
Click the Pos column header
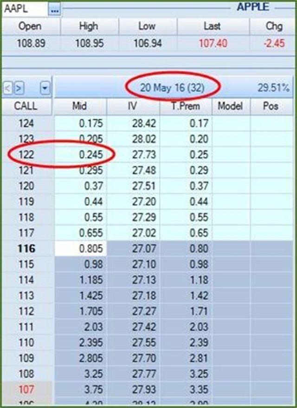(x=270, y=106)
